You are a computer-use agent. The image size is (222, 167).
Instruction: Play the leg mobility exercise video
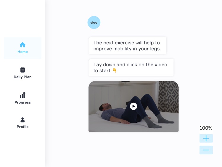[133, 106]
